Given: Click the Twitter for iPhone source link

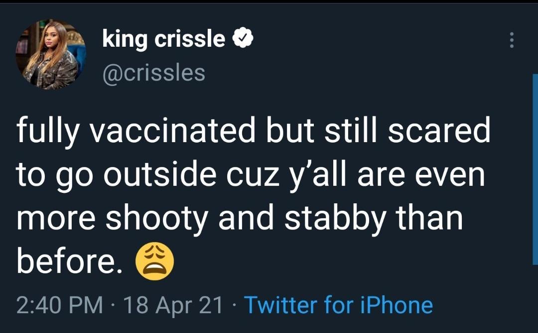Looking at the screenshot, I should 339,304.
